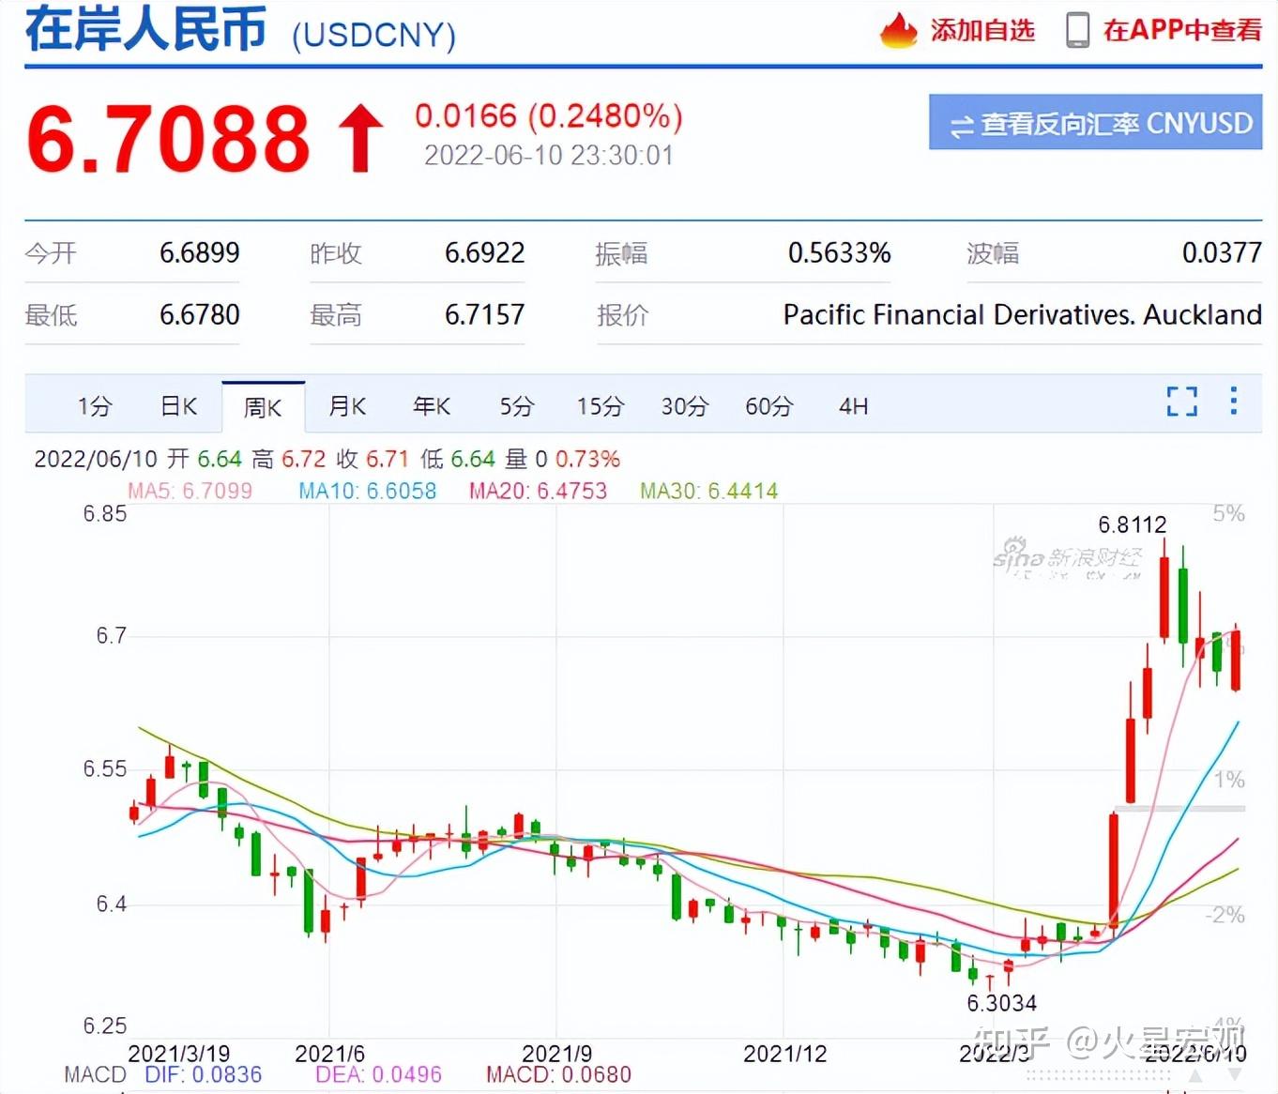Click the flame icon beside 添加自选
The height and width of the screenshot is (1094, 1278).
898,30
